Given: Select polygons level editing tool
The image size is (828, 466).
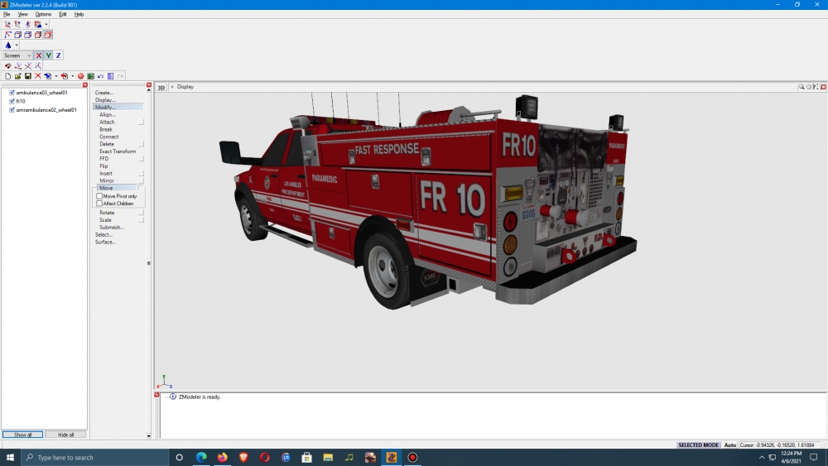Looking at the screenshot, I should click(x=27, y=24).
